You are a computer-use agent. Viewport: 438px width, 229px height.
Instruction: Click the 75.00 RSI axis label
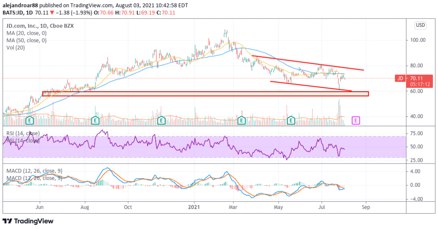coord(416,134)
